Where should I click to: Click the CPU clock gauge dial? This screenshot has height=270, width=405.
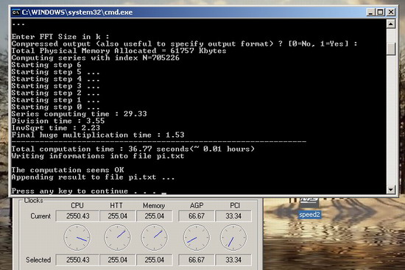(77, 238)
